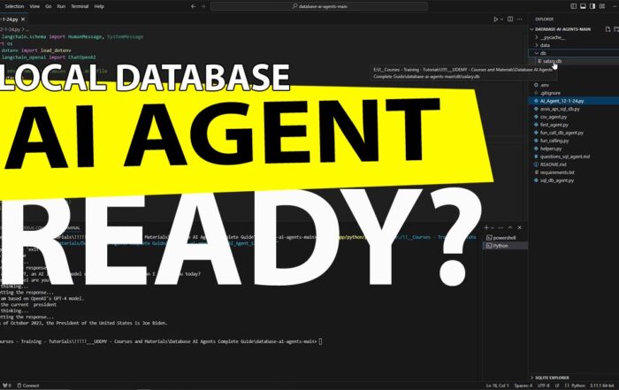Toggle the secondary side bar layout icon
Screen dimensions: 619x390
[592, 6]
